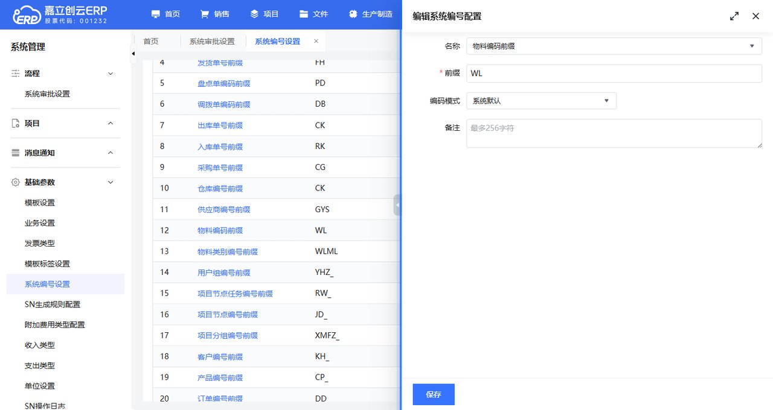Switch to the 系统审批设置 tab
The width and height of the screenshot is (773, 410).
(212, 42)
